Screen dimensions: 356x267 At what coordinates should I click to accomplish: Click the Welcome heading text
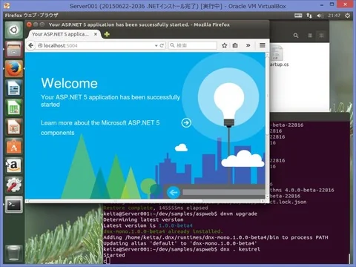pos(69,83)
